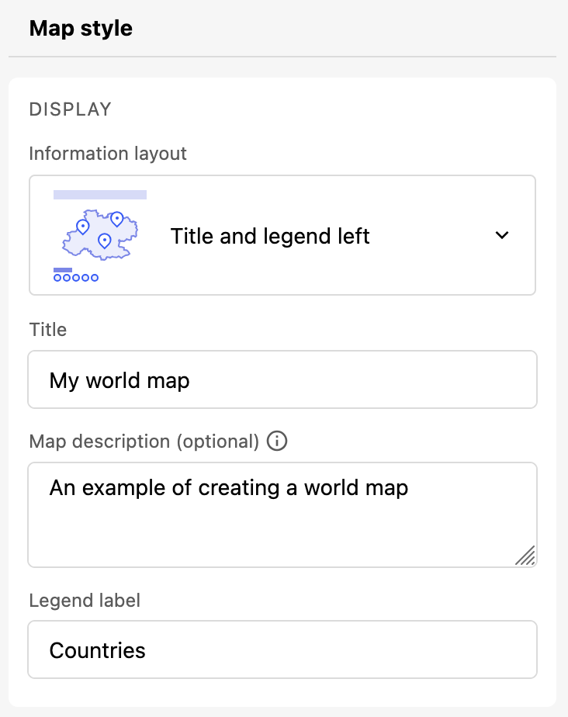The image size is (568, 717).
Task: Expand the Information layout chevron arrow
Action: click(x=502, y=235)
